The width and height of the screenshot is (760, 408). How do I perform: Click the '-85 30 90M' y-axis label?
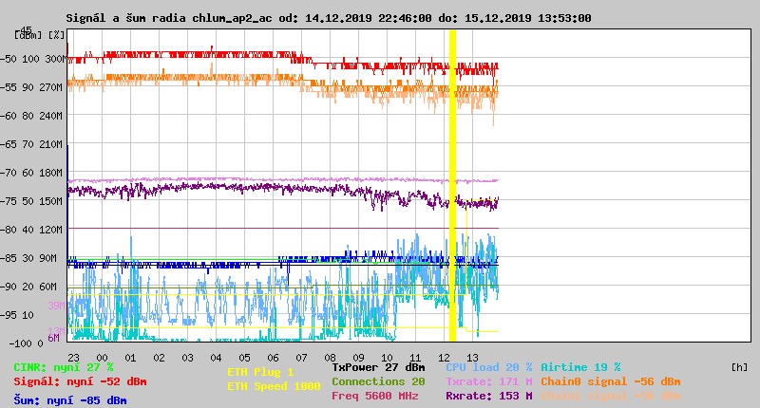(29, 258)
